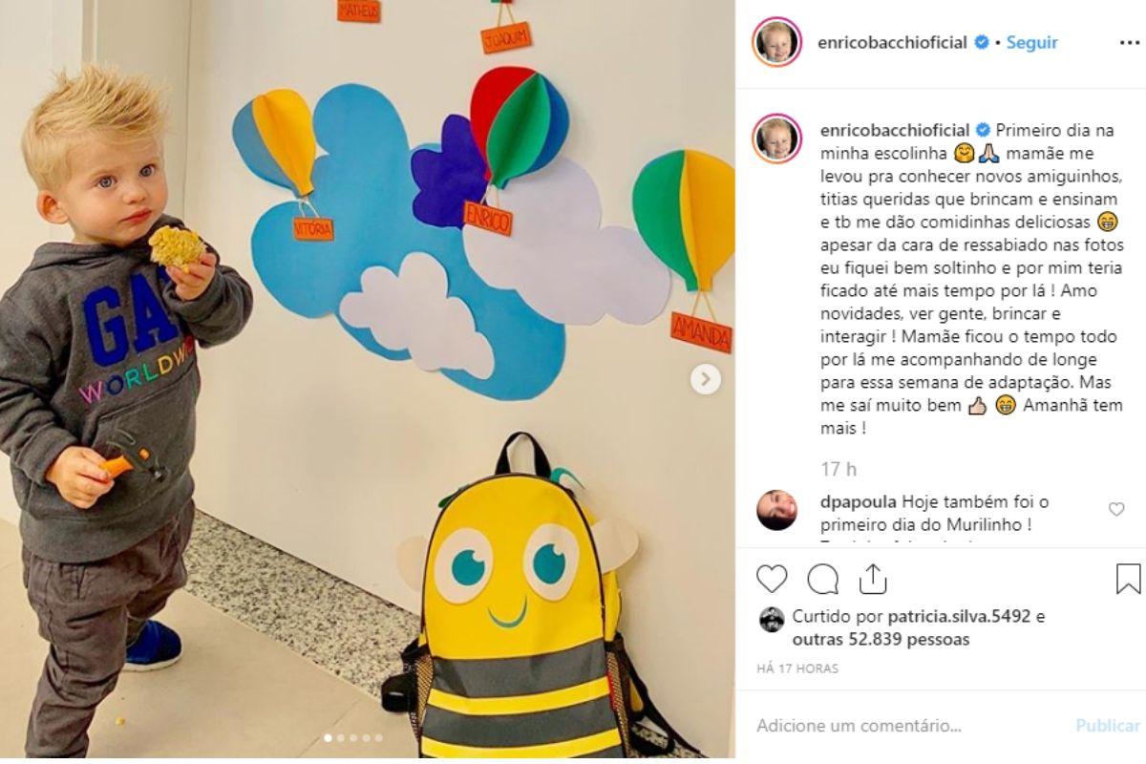The image size is (1146, 764).
Task: Share the post via the share icon
Action: [x=873, y=578]
